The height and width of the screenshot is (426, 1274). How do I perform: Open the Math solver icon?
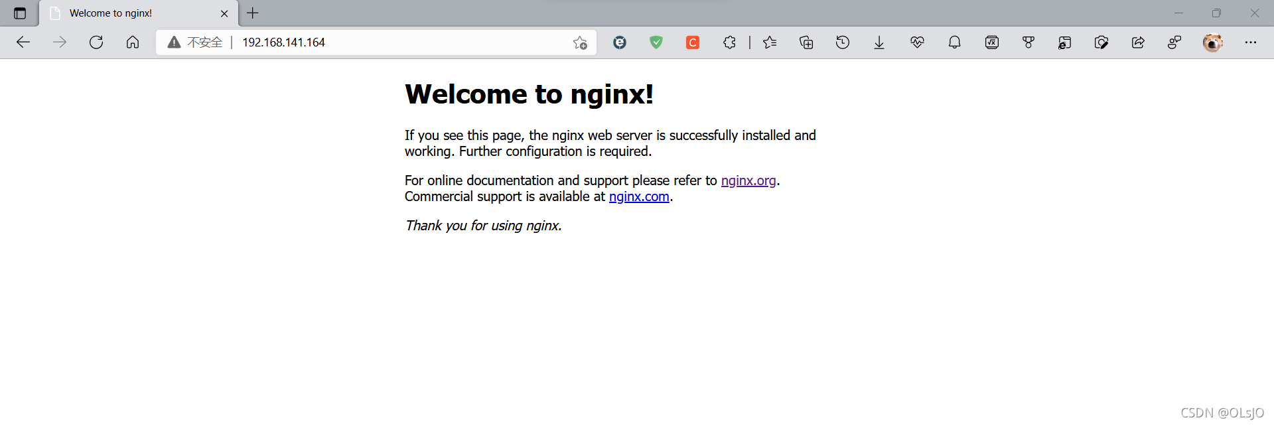click(992, 42)
